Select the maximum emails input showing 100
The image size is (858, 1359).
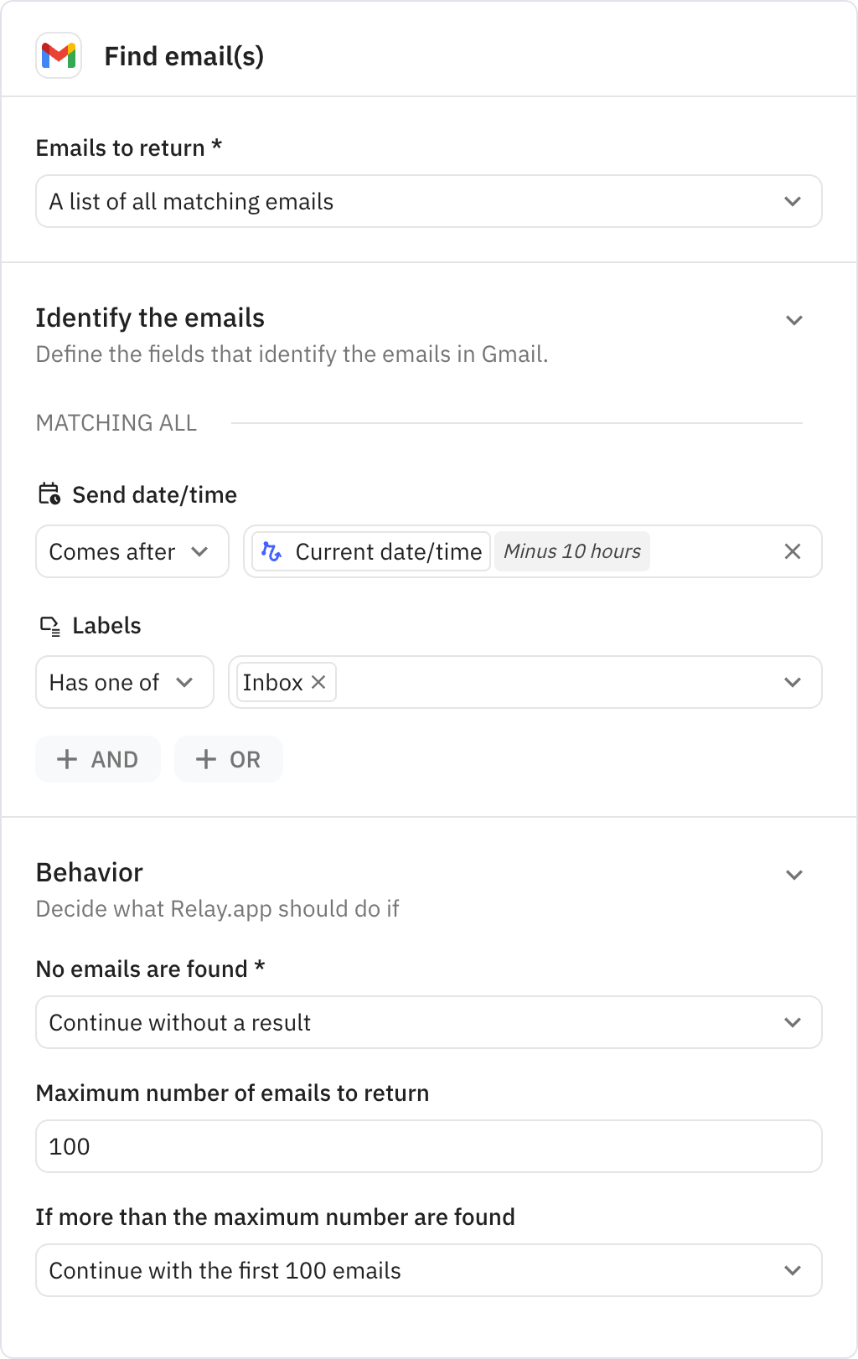[x=429, y=1146]
